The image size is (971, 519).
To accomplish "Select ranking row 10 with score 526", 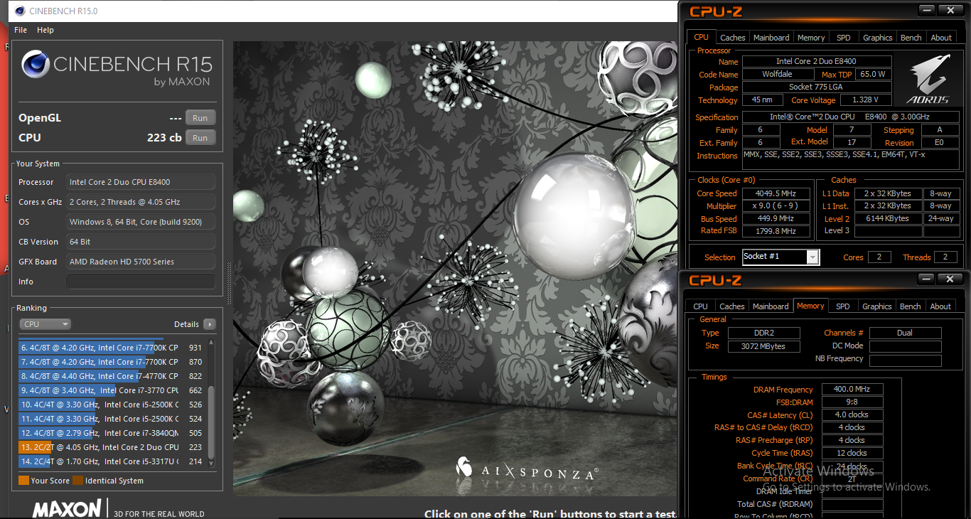I will tap(112, 405).
